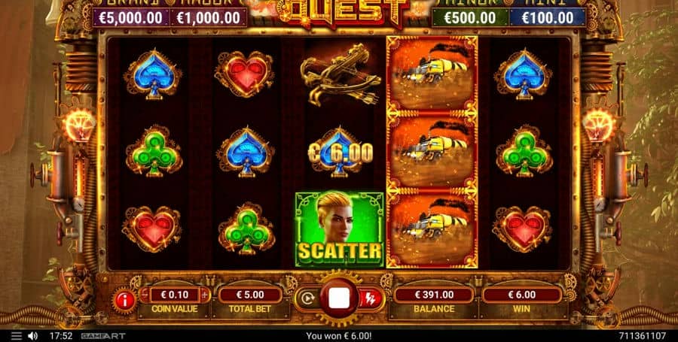Click the Balance €391.00 field
Image resolution: width=678 pixels, height=342 pixels.
(x=434, y=295)
